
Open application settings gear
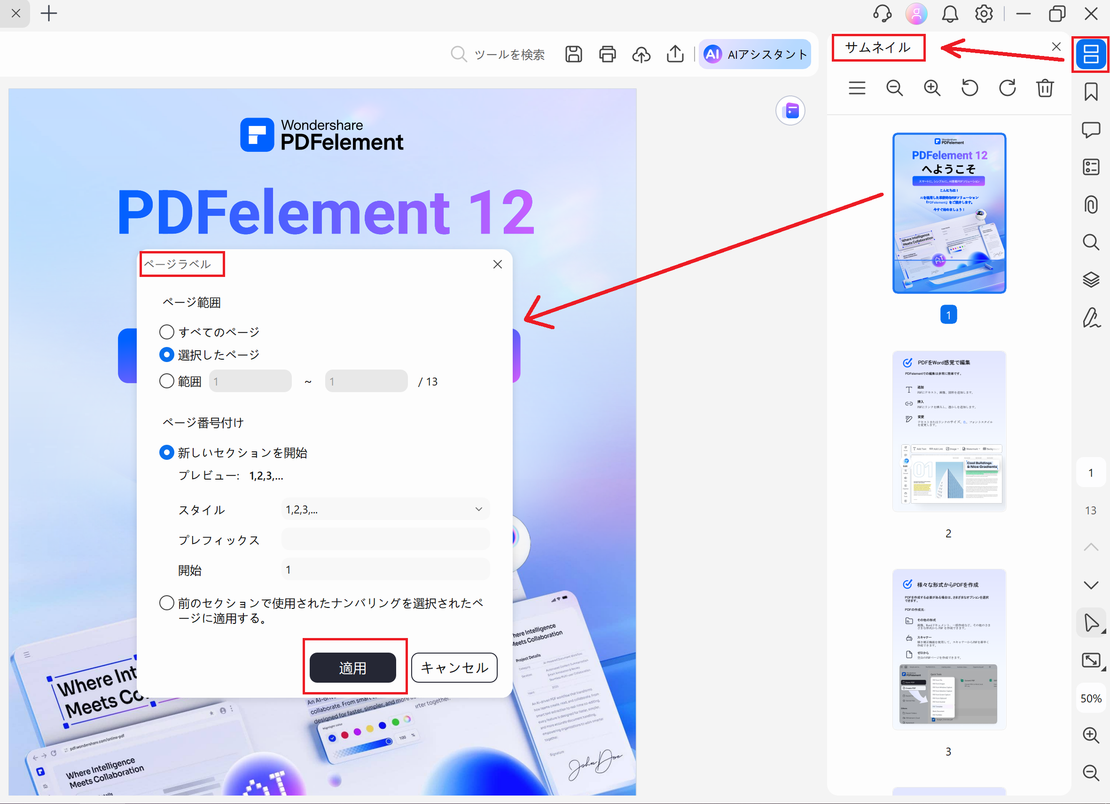pos(984,14)
